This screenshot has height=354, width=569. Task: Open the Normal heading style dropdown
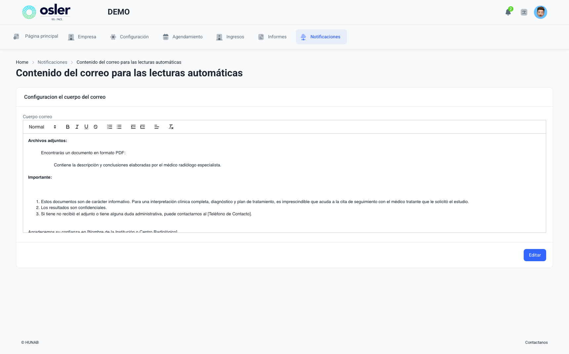42,127
